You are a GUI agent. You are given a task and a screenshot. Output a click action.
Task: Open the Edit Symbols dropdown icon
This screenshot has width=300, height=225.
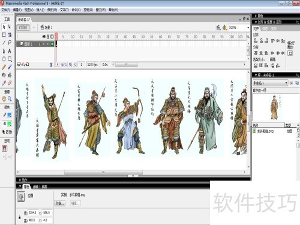point(224,28)
